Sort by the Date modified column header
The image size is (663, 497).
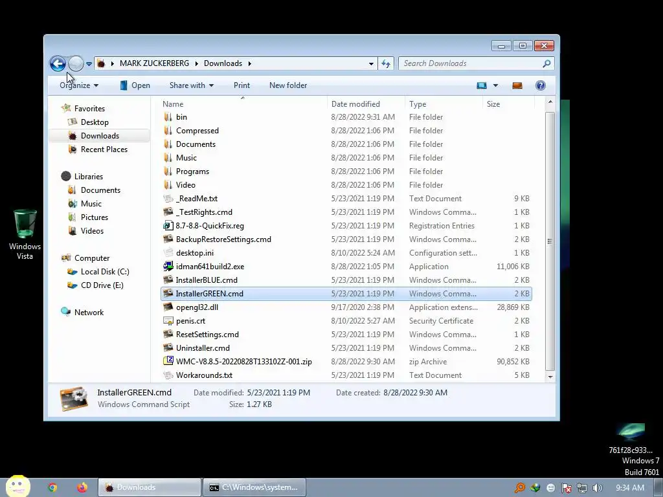pos(355,104)
